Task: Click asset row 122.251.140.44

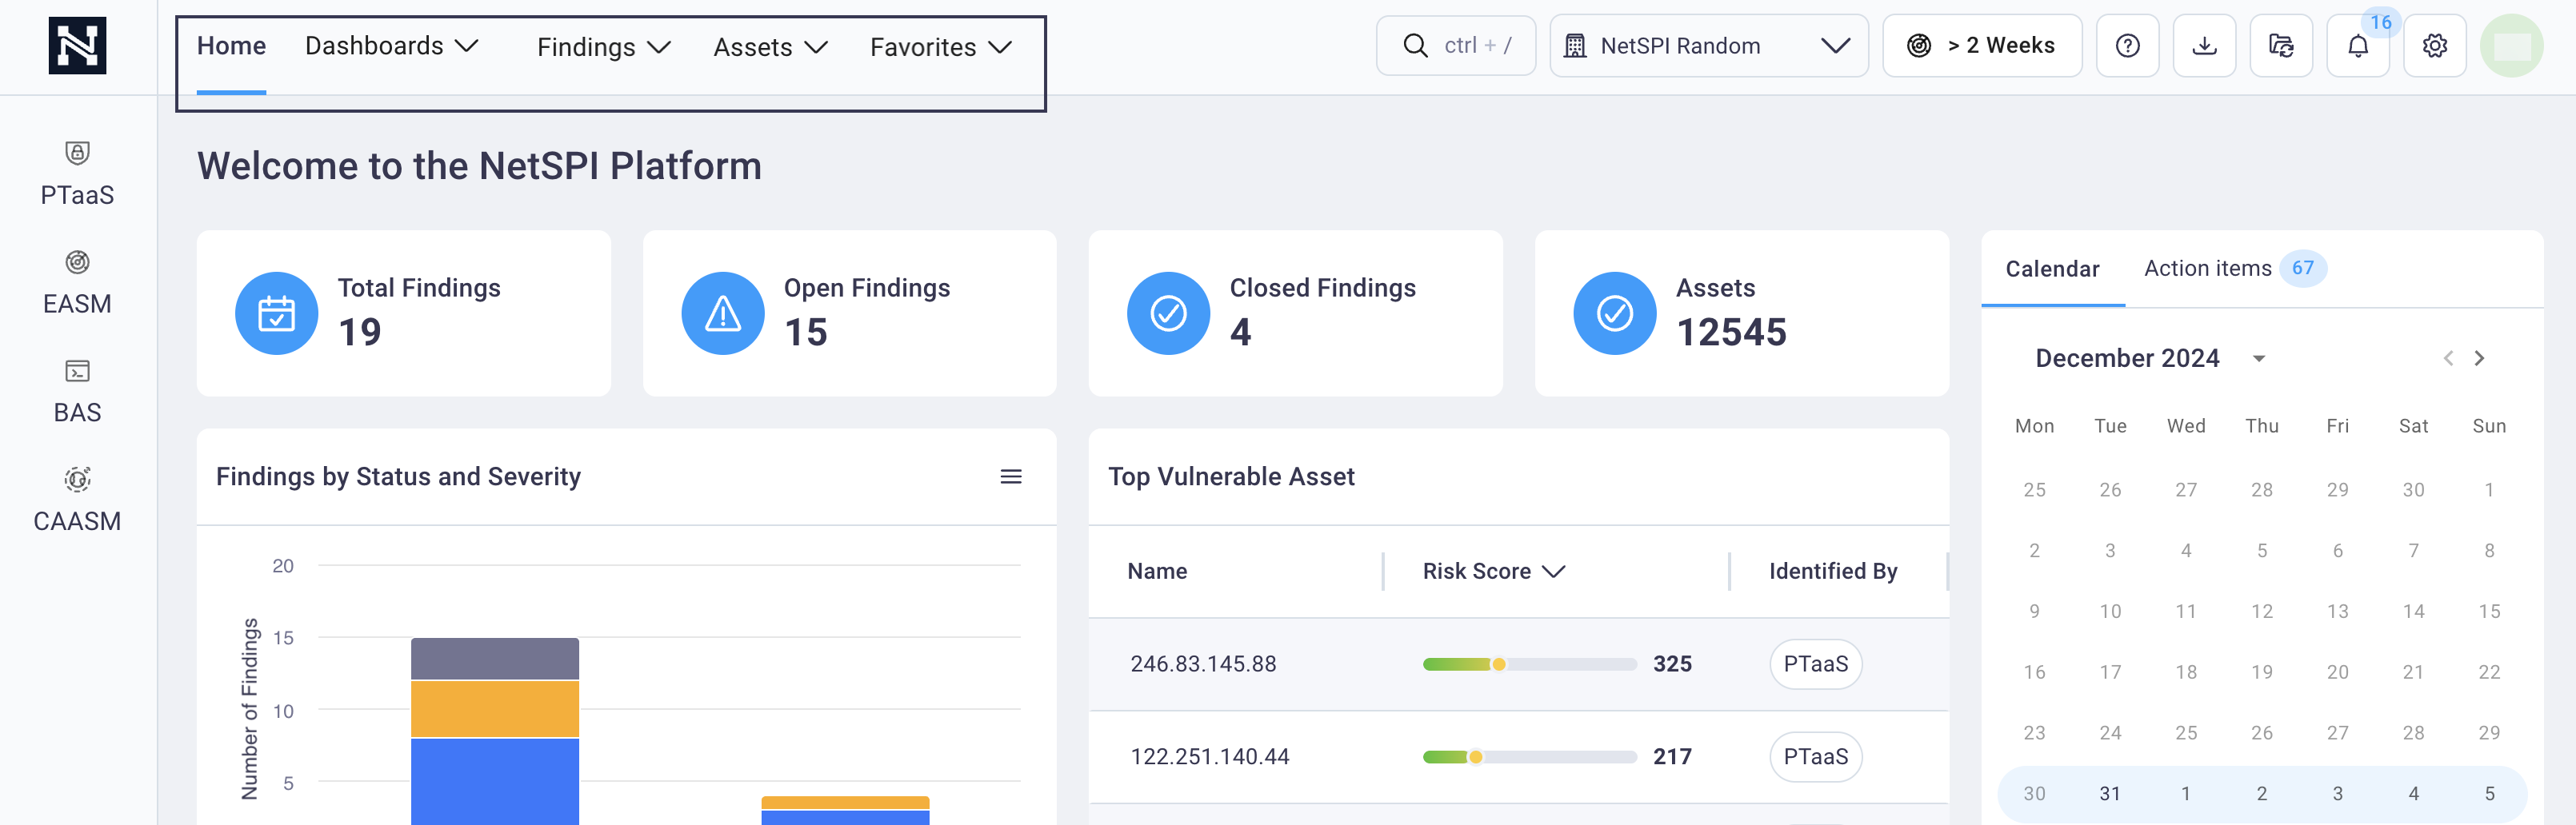Action: (1519, 757)
